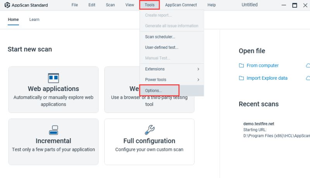The width and height of the screenshot is (310, 178).
Task: Click folder icon beside Import Explore data
Action: pos(241,78)
